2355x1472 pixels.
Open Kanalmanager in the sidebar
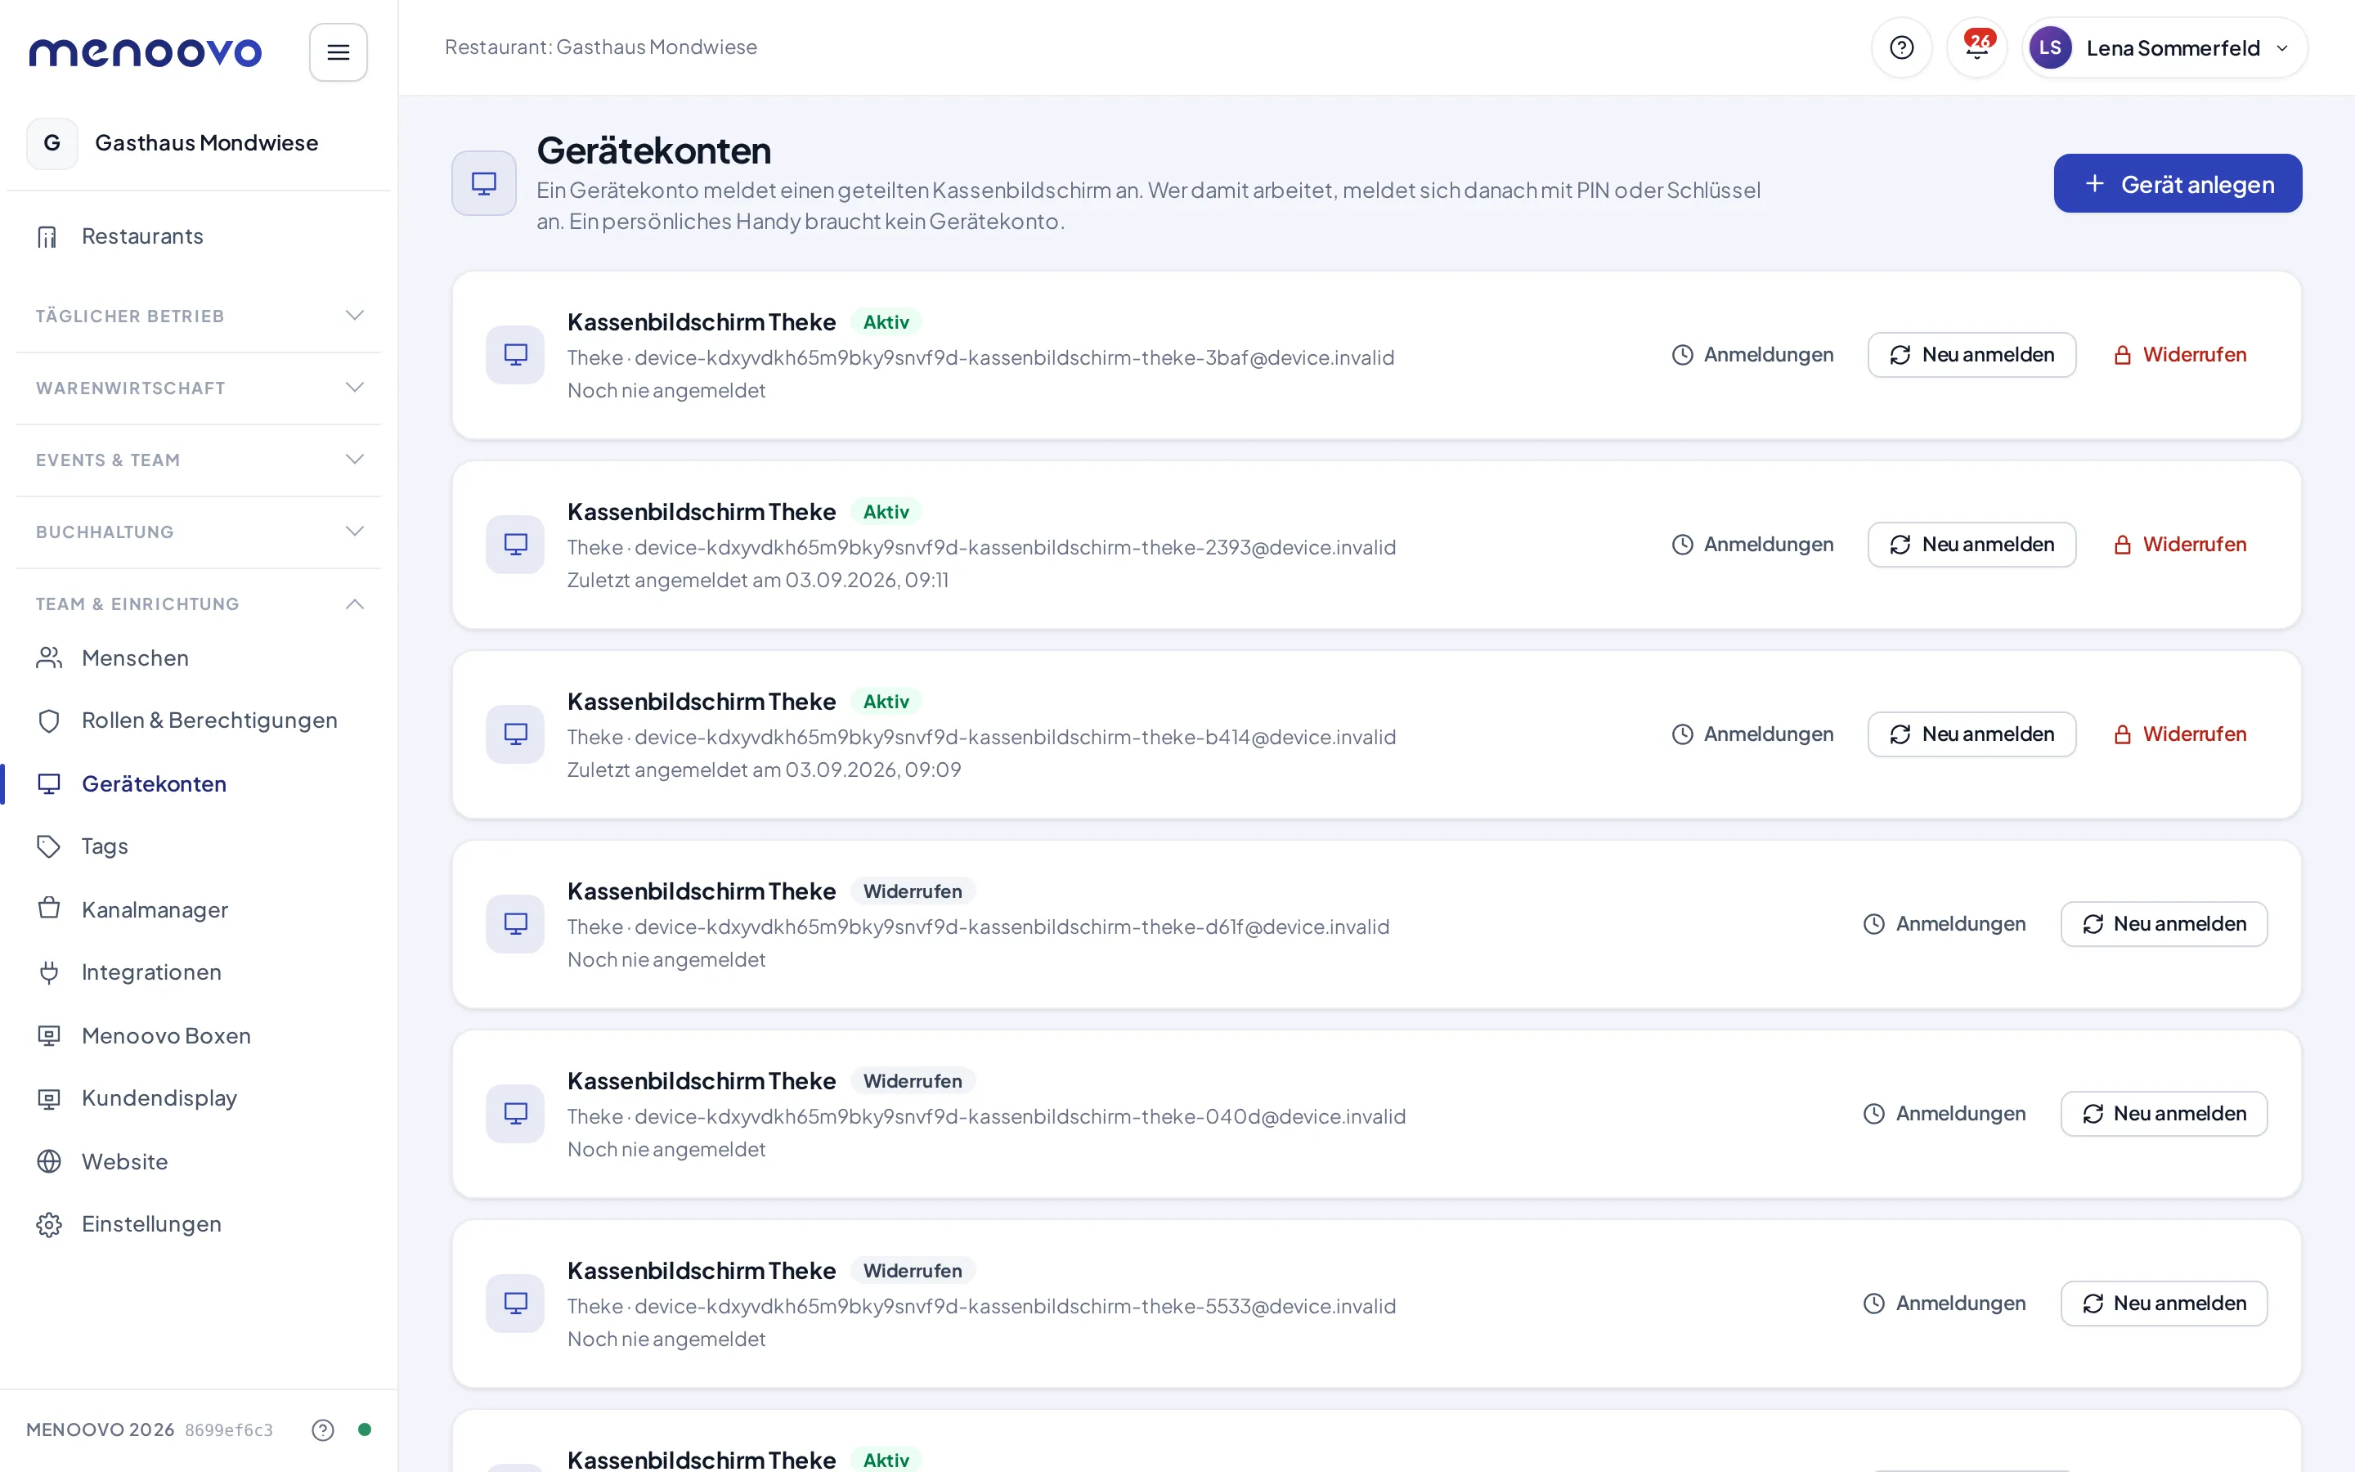pos(199,909)
